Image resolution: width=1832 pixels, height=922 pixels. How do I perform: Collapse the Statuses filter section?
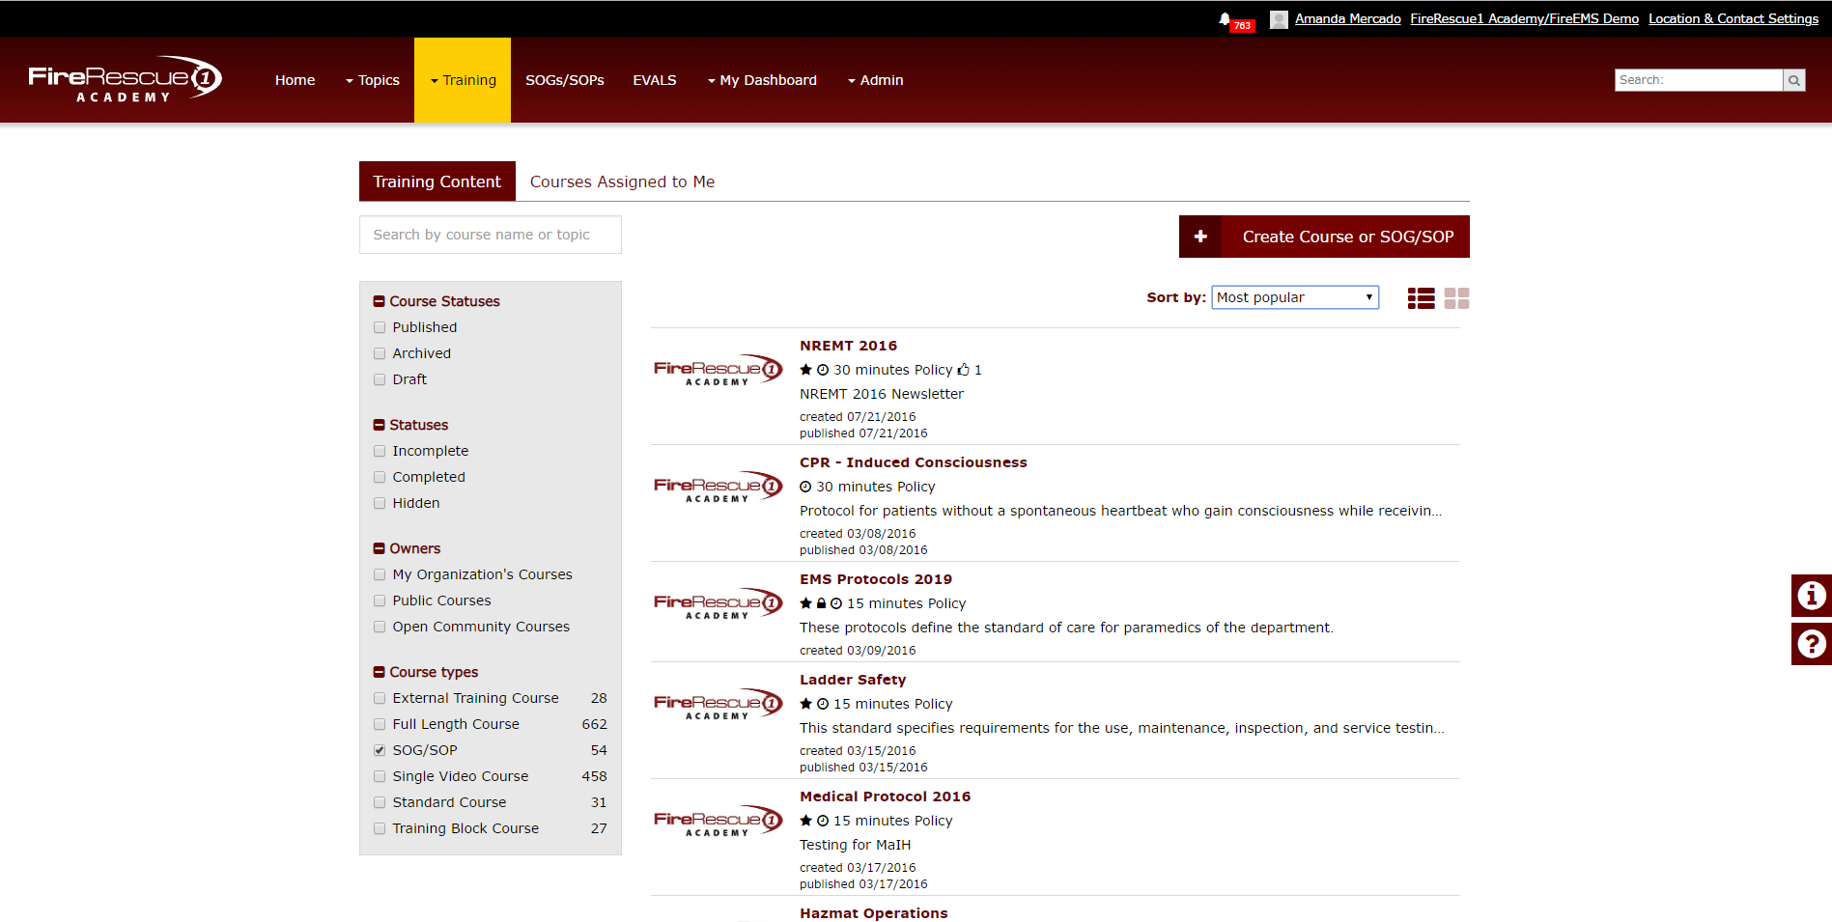pyautogui.click(x=379, y=425)
